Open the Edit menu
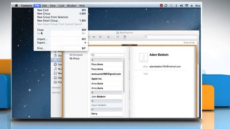Image resolution: width=230 pixels, height=129 pixels. pos(45,6)
